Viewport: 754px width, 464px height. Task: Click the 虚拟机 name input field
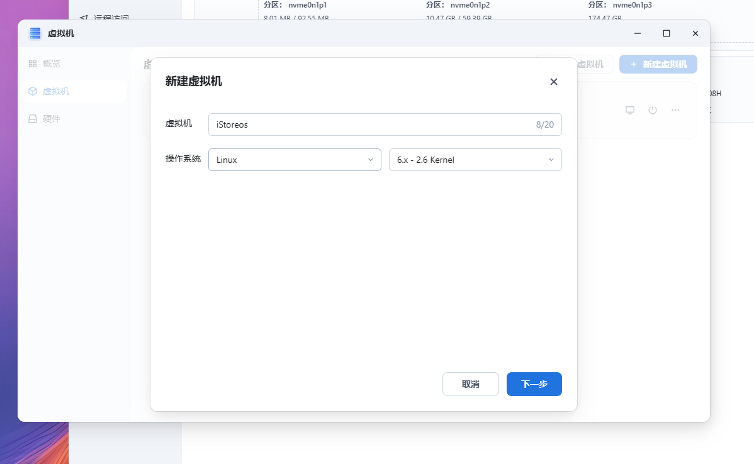pos(371,124)
